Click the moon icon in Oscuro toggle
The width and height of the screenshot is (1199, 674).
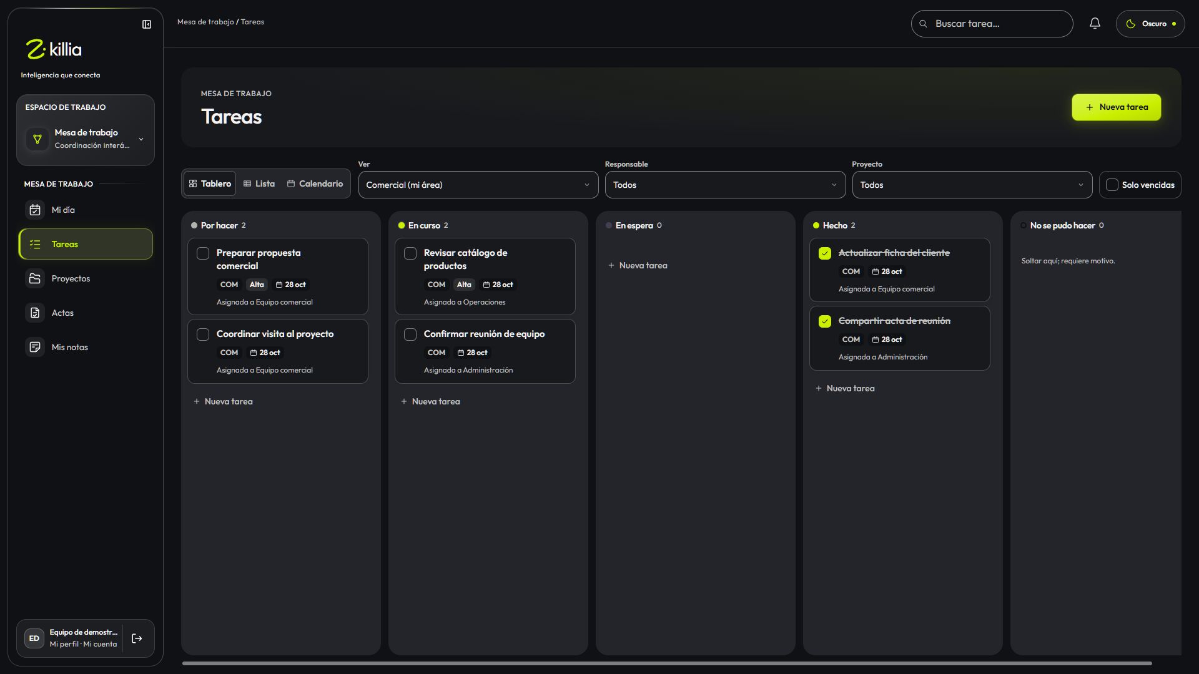pos(1131,24)
